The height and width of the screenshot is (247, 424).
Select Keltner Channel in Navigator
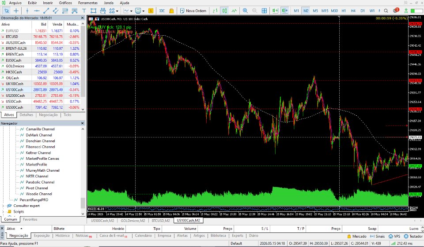(x=38, y=153)
